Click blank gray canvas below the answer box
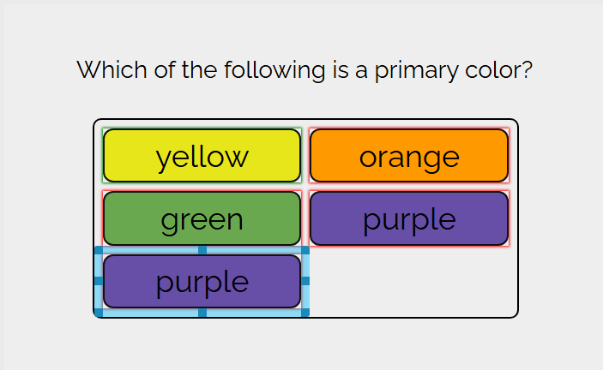 tap(305, 343)
